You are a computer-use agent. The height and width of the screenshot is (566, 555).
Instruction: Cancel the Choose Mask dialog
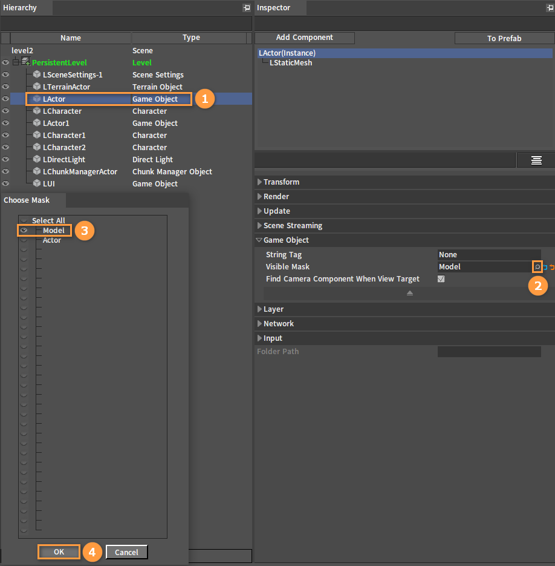(x=126, y=552)
